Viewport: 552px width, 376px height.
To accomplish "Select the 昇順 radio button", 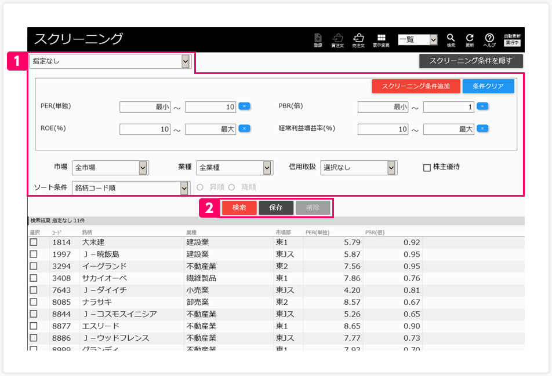I will [200, 187].
